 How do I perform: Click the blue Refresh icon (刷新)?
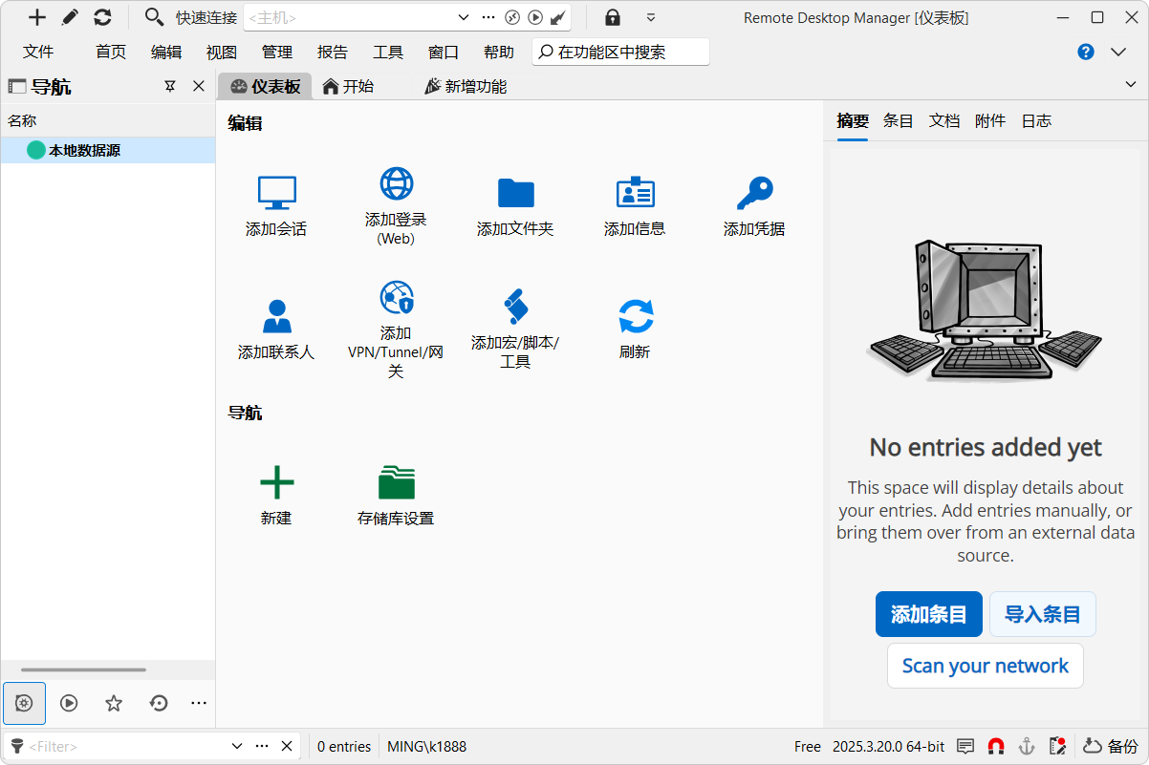[x=635, y=316]
